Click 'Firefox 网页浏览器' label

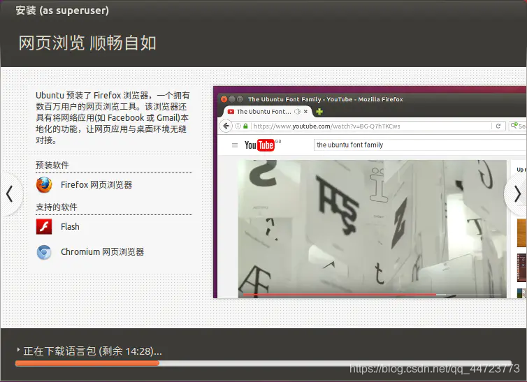click(96, 185)
